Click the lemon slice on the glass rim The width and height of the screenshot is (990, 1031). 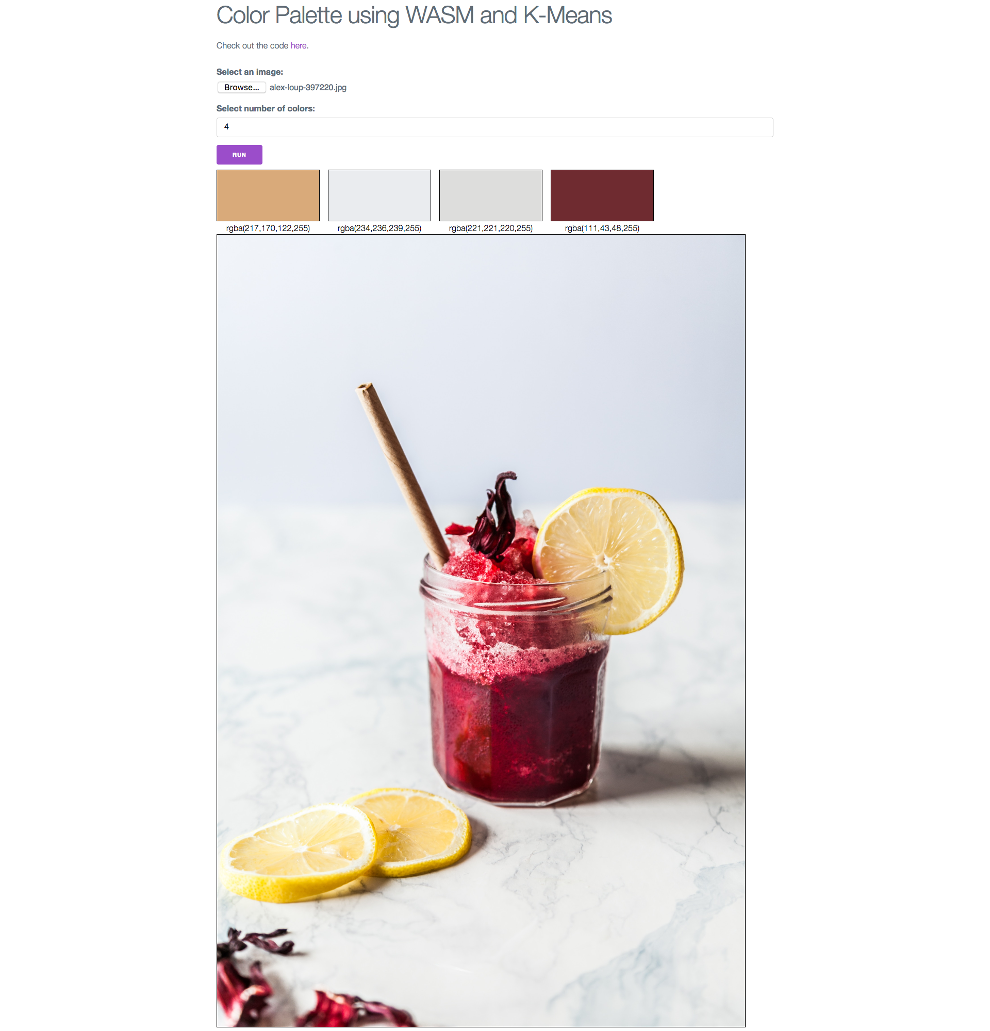point(608,560)
